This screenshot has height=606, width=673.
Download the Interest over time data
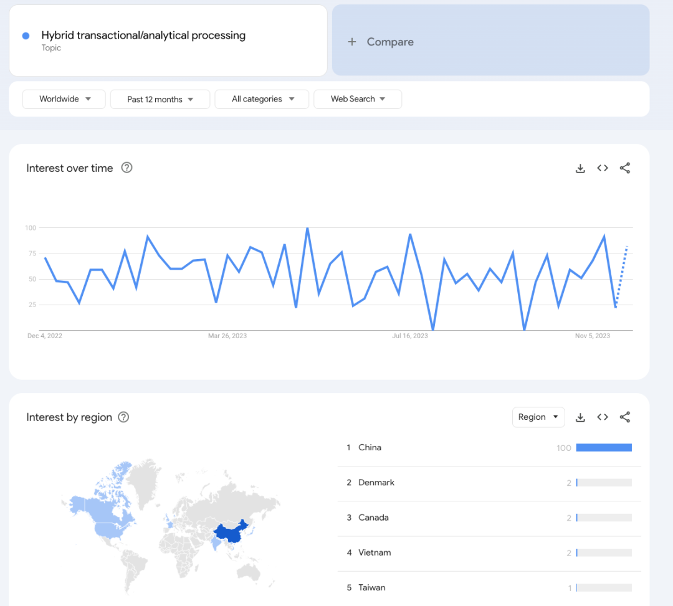(x=580, y=168)
